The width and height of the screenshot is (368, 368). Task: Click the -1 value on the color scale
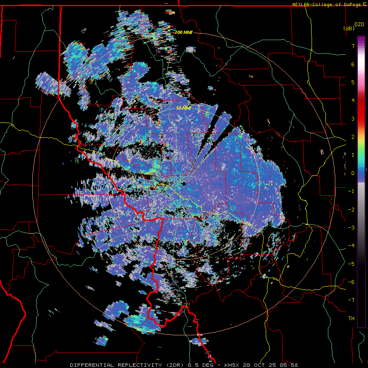(x=351, y=191)
